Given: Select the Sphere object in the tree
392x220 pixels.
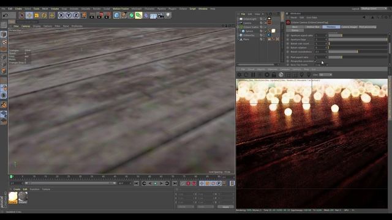Looking at the screenshot, I should pos(249,31).
